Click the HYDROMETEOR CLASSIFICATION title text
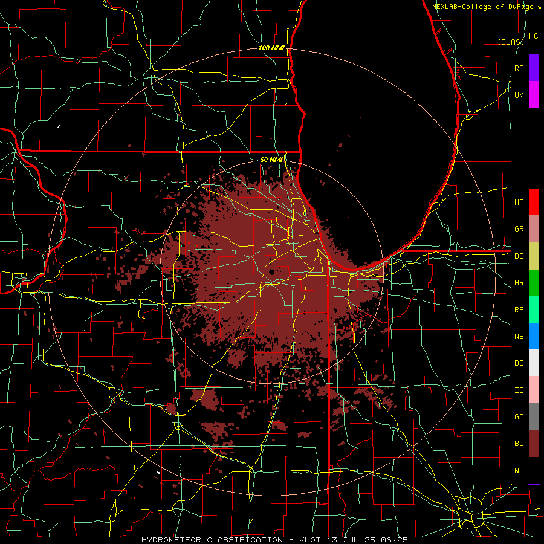 [x=212, y=540]
